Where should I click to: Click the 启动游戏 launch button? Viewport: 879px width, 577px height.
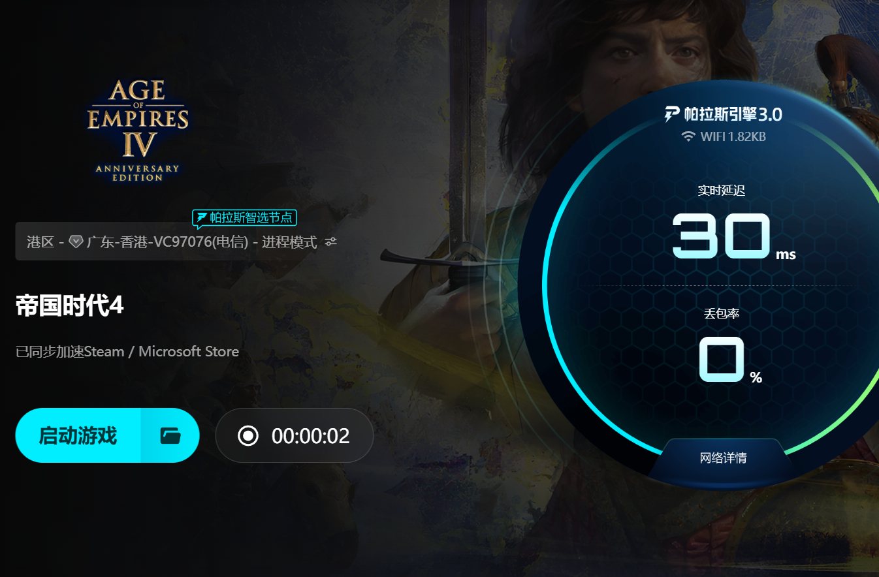pos(78,435)
